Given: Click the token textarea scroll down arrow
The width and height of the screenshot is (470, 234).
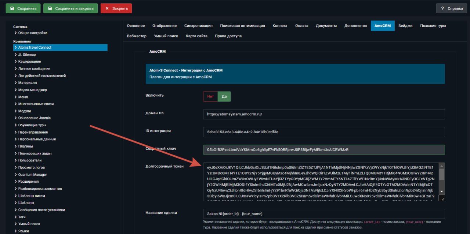Looking at the screenshot, I should (x=442, y=192).
